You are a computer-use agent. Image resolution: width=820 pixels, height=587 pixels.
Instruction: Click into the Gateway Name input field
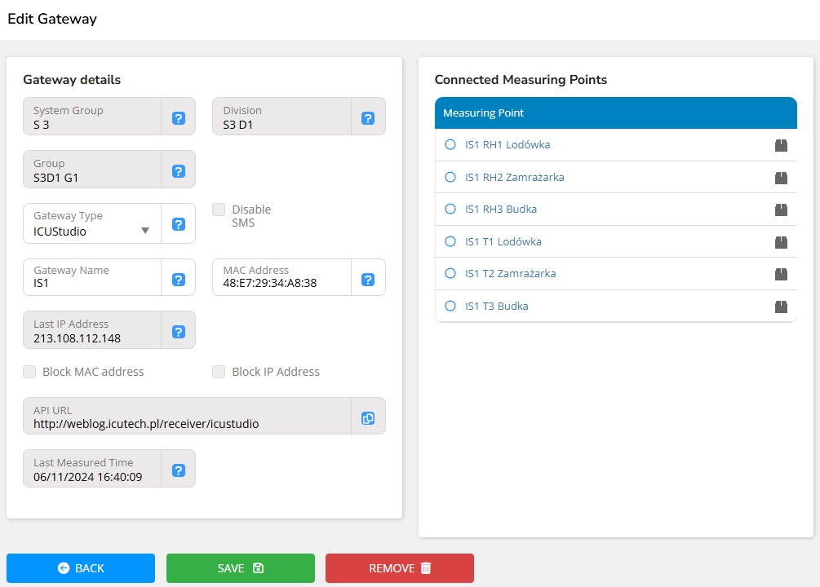(92, 284)
